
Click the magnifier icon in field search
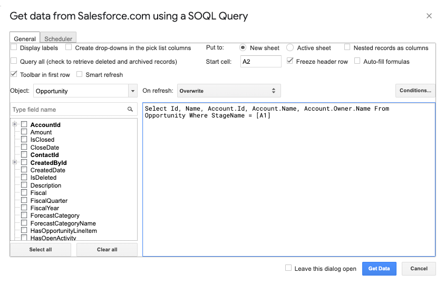[x=130, y=110]
